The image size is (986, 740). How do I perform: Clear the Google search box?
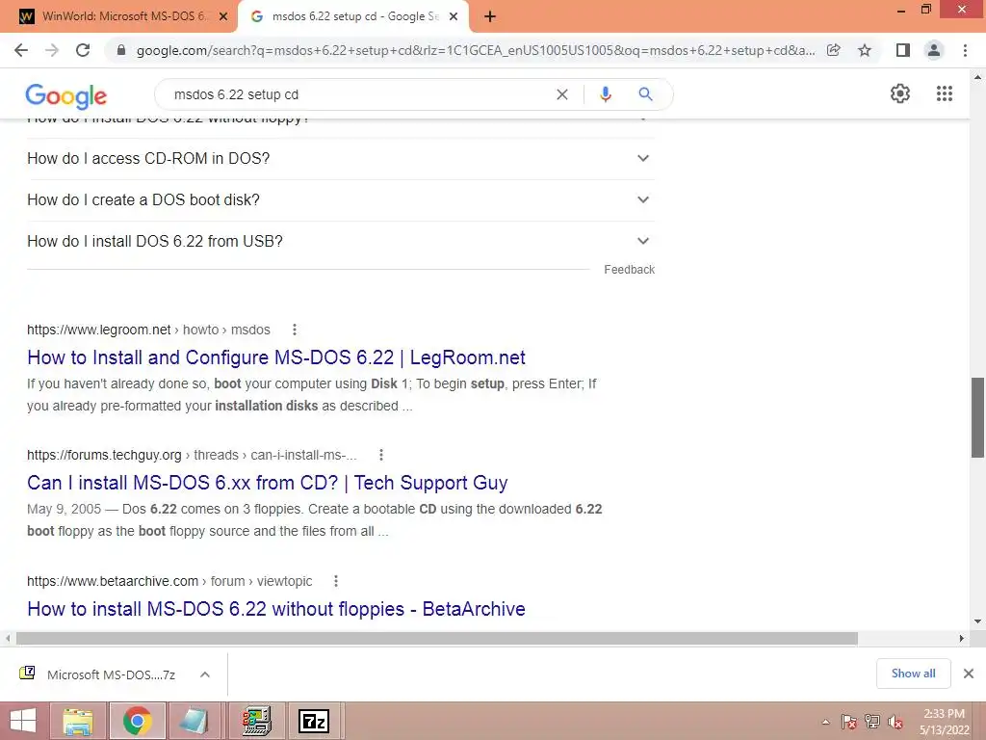pos(562,94)
